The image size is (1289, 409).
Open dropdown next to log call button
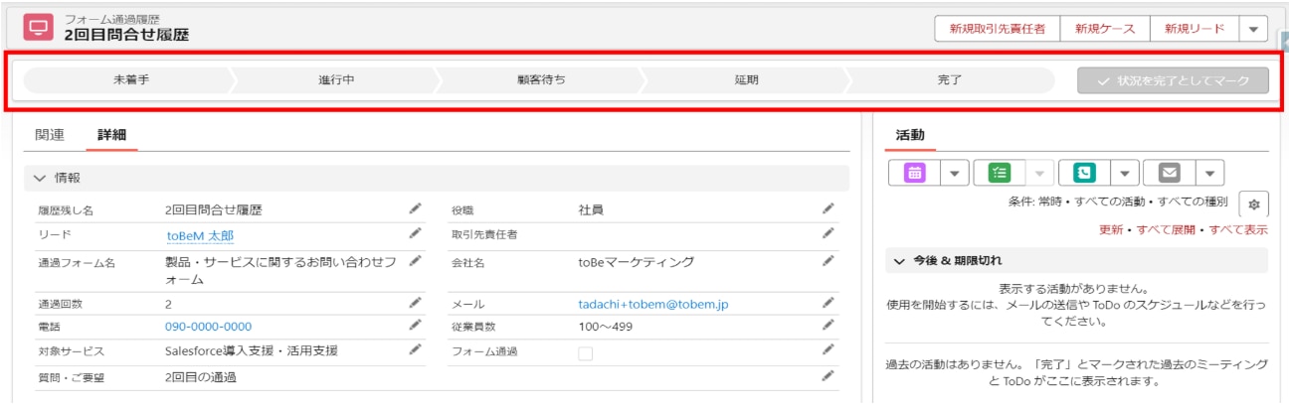(x=1124, y=173)
